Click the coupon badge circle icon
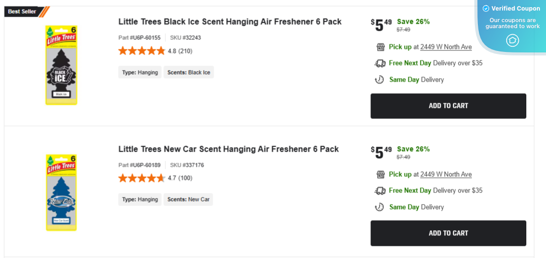Viewport: 546px width, 258px height. 512,40
